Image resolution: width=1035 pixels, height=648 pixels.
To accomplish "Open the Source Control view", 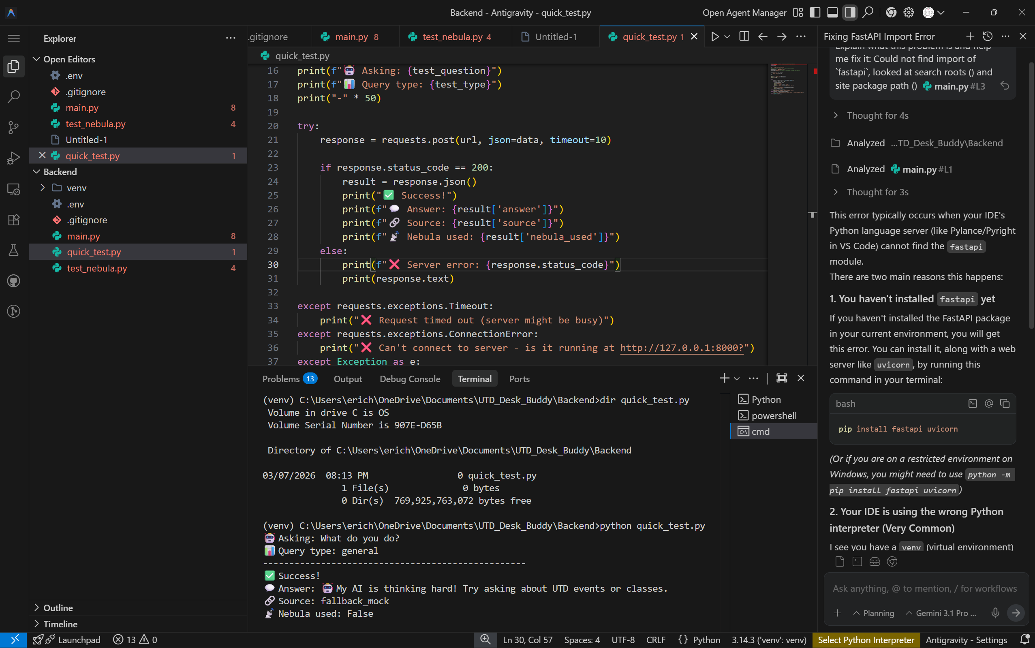I will point(14,127).
